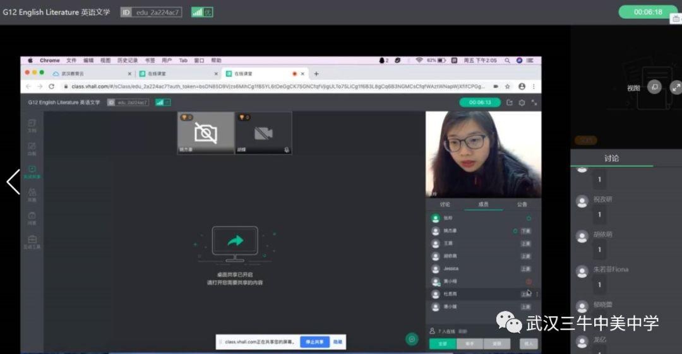Screen dimensions: 682x354
Task: Reload the page with Chrome refresh icon
Action: (x=51, y=86)
